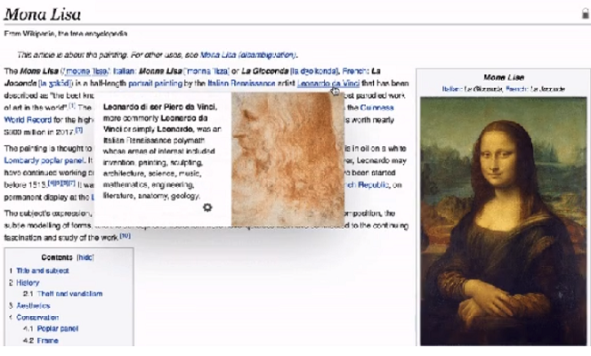
Task: Click the IPA pronunciation link for La Gioconda
Action: point(314,71)
